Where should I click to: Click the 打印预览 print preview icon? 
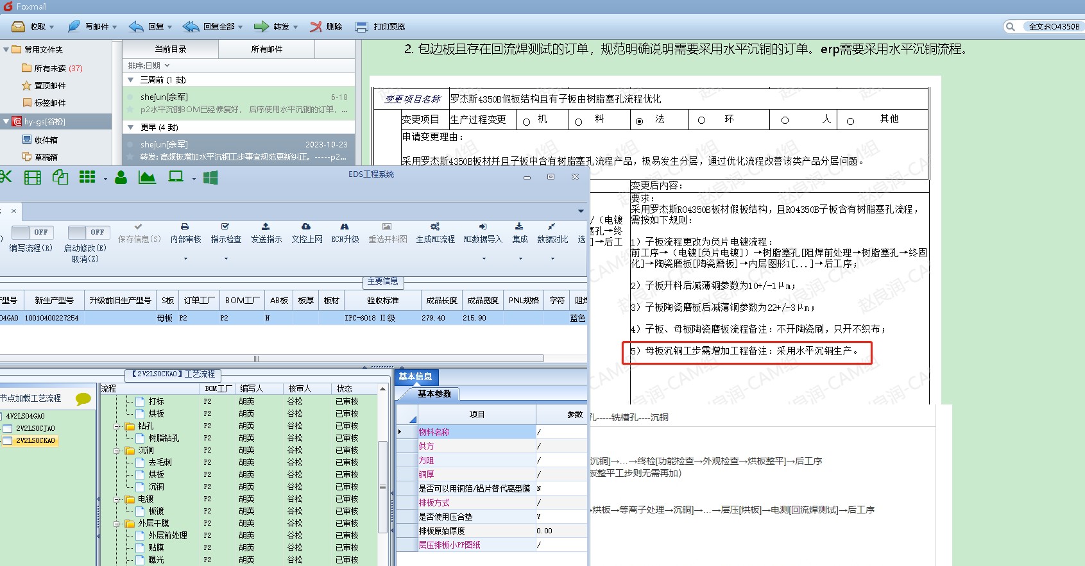pos(362,27)
